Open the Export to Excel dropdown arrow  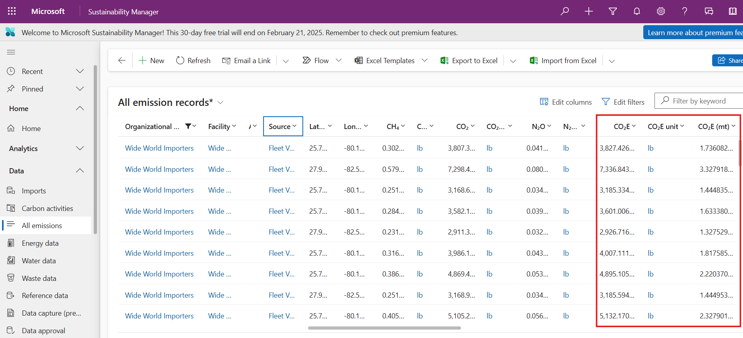pyautogui.click(x=513, y=61)
